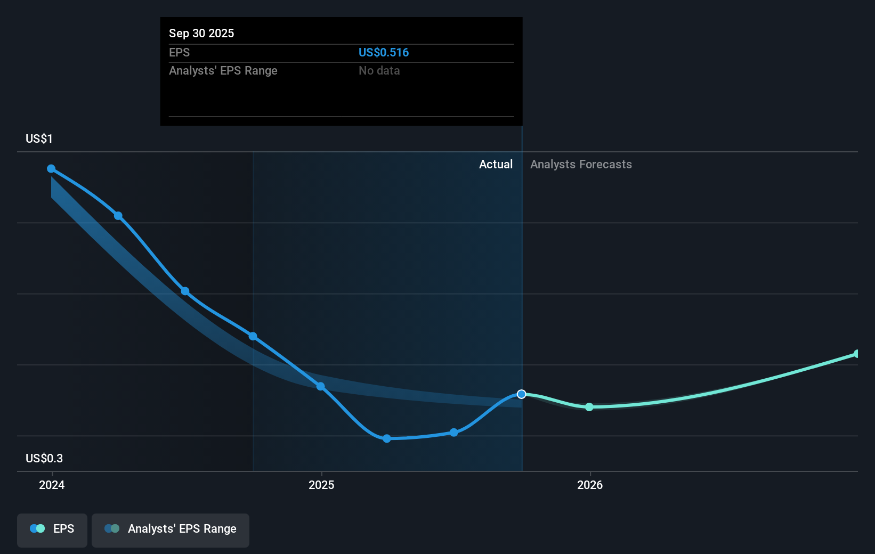Click the 2026 forecast data point marker
Image resolution: width=875 pixels, height=554 pixels.
point(589,407)
